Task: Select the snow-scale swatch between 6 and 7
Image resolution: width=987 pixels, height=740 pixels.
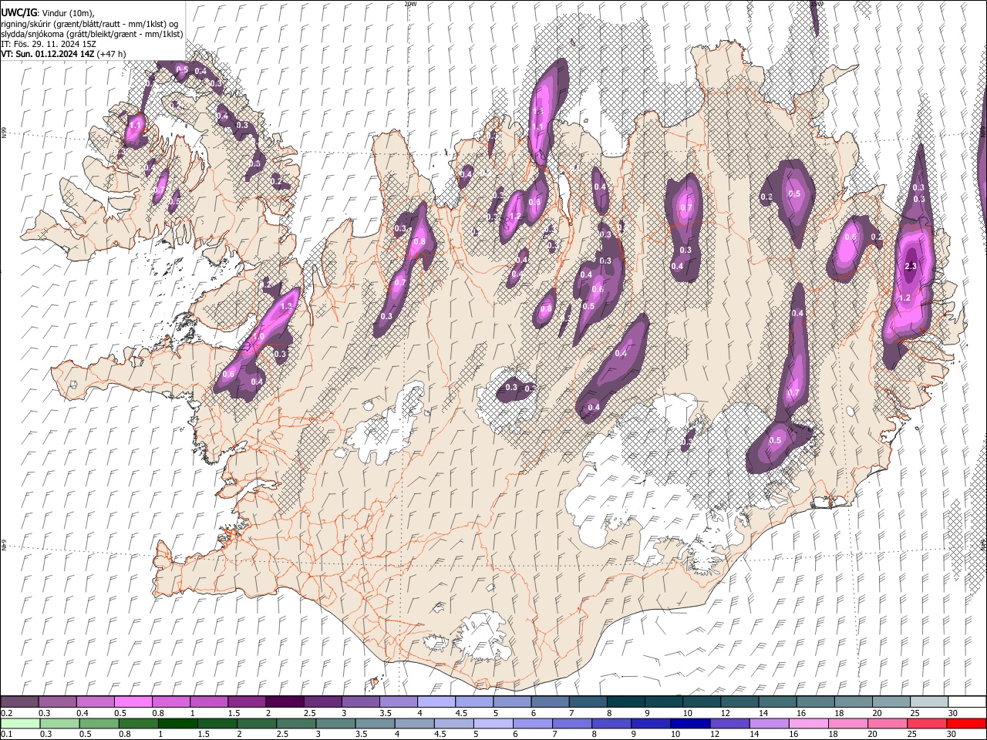Action: coord(550,702)
